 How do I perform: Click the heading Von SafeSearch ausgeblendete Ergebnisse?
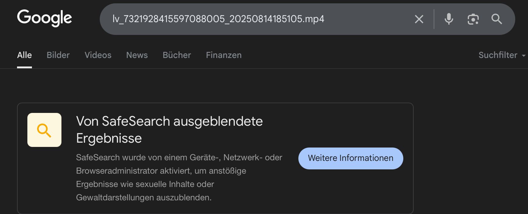tap(169, 130)
